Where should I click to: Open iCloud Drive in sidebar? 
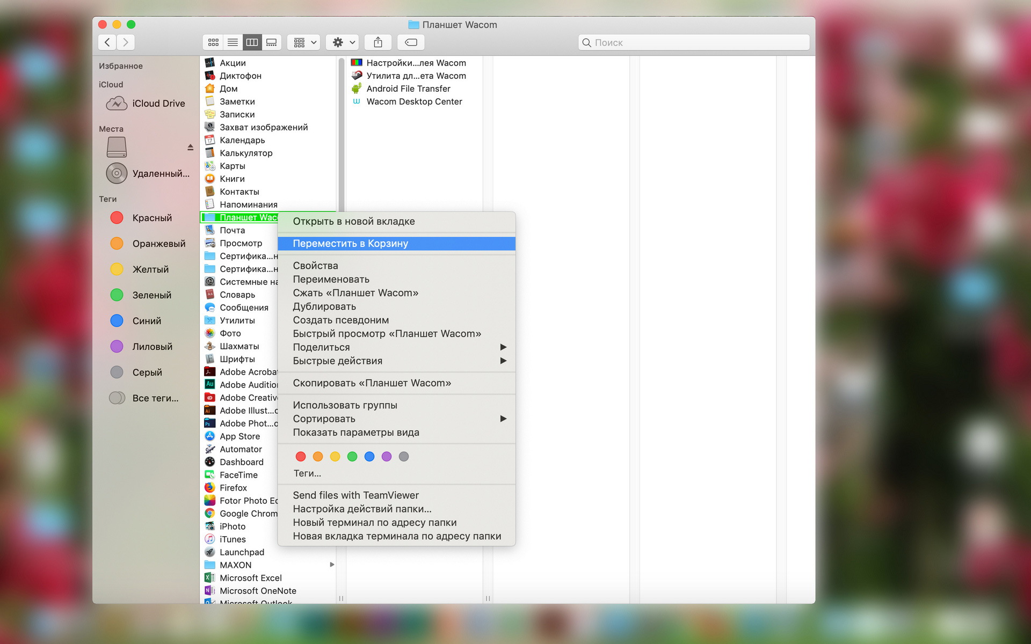point(146,104)
